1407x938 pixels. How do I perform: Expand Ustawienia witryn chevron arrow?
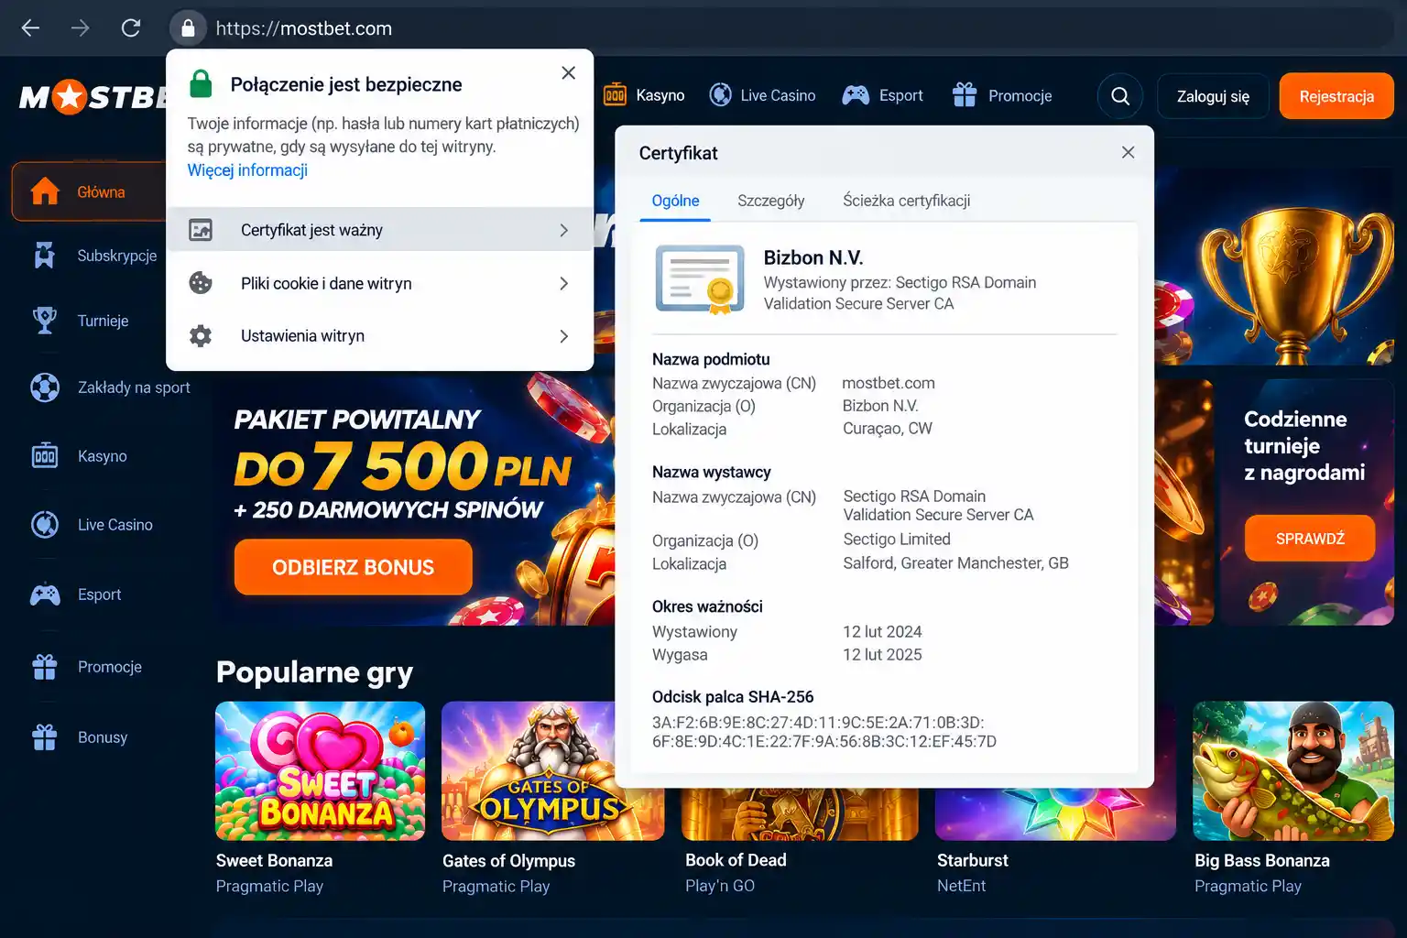coord(563,336)
